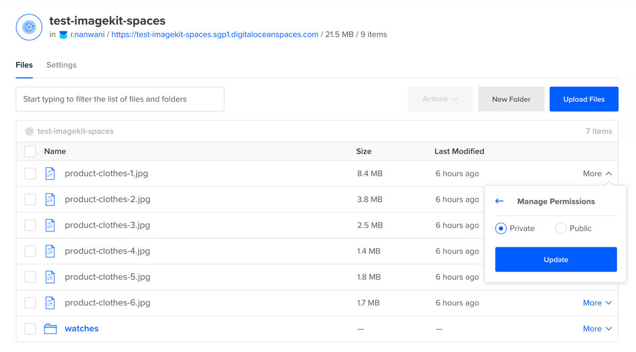The height and width of the screenshot is (352, 636).
Task: Tick the checkbox for product-clothes-2.jpg
Action: tap(30, 200)
